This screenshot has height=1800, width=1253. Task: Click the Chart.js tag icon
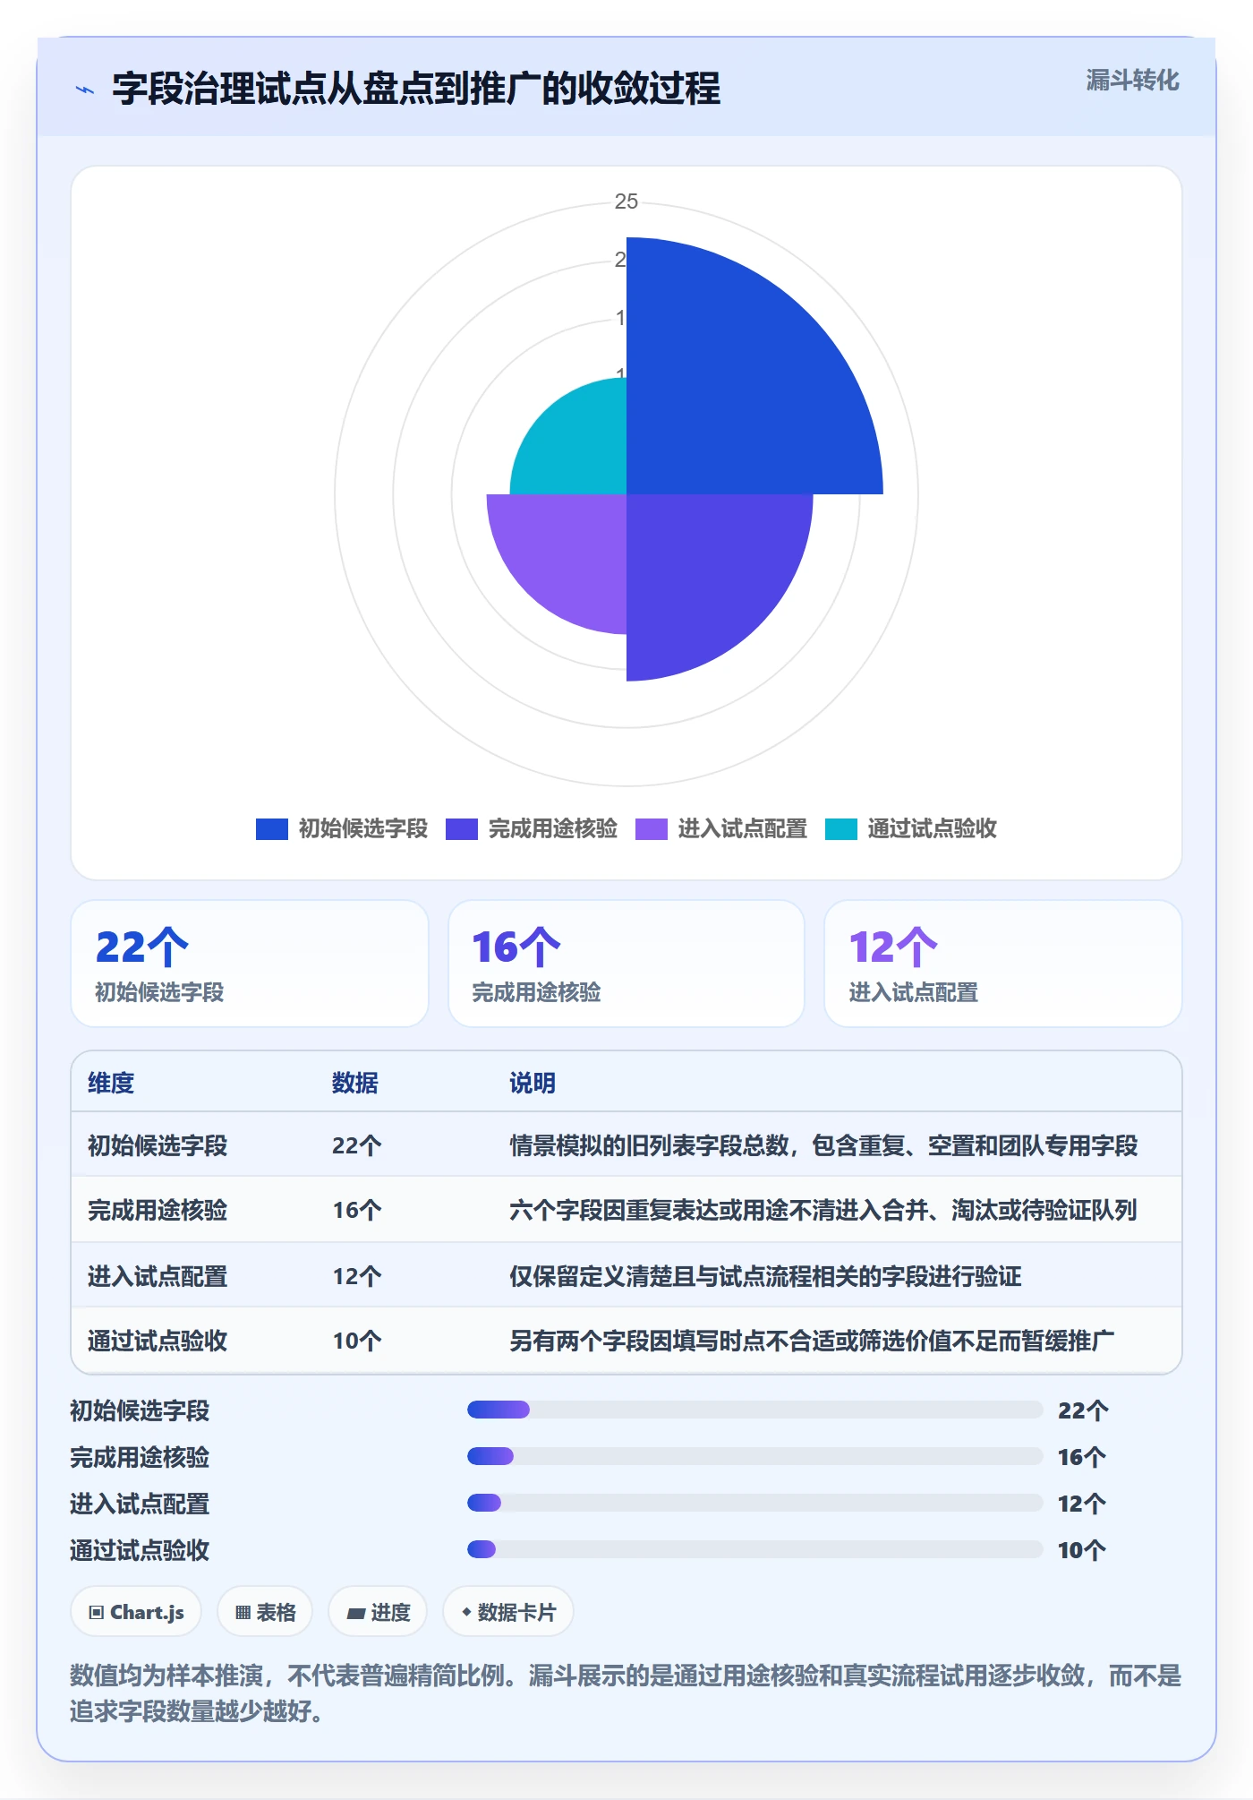pos(97,1613)
